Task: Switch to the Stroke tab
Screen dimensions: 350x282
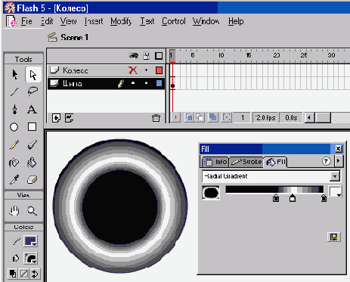Action: 246,162
